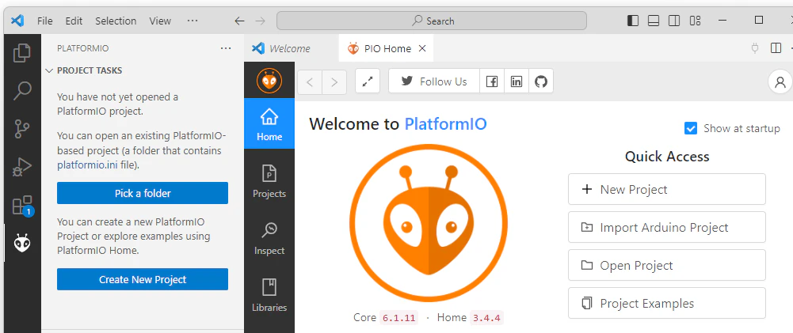Open the Search view in activity bar
The width and height of the screenshot is (793, 333).
21,91
